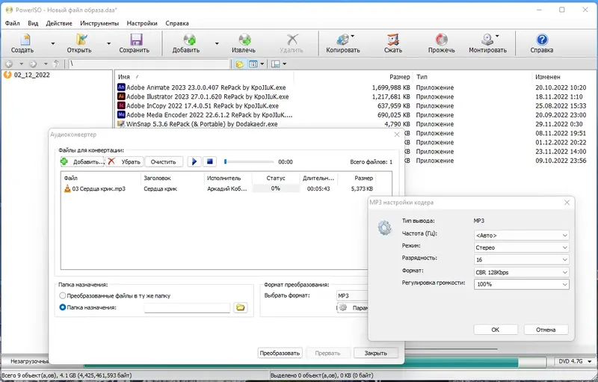
Task: Start burning with the Прожечь icon
Action: click(x=441, y=40)
